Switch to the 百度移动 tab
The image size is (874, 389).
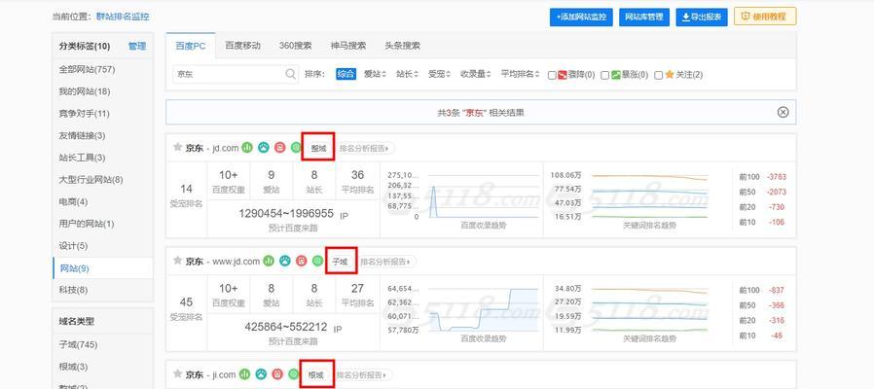coord(242,46)
